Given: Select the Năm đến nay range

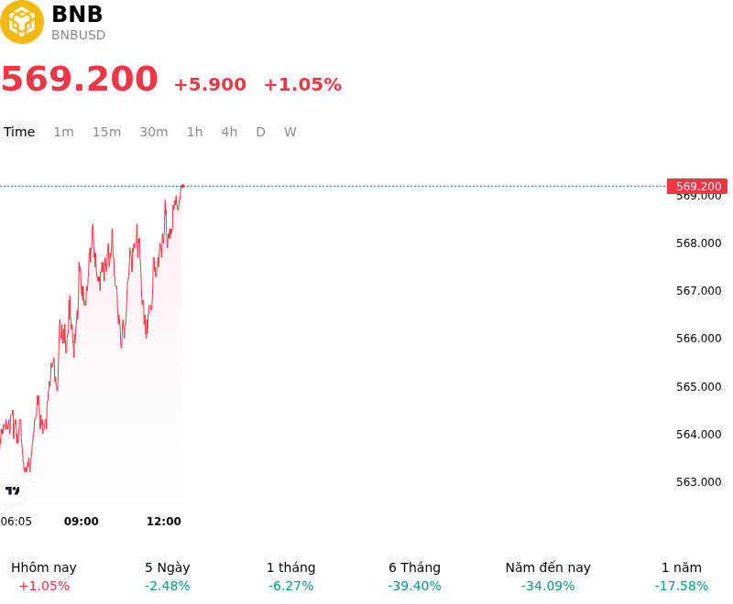Looking at the screenshot, I should 548,577.
